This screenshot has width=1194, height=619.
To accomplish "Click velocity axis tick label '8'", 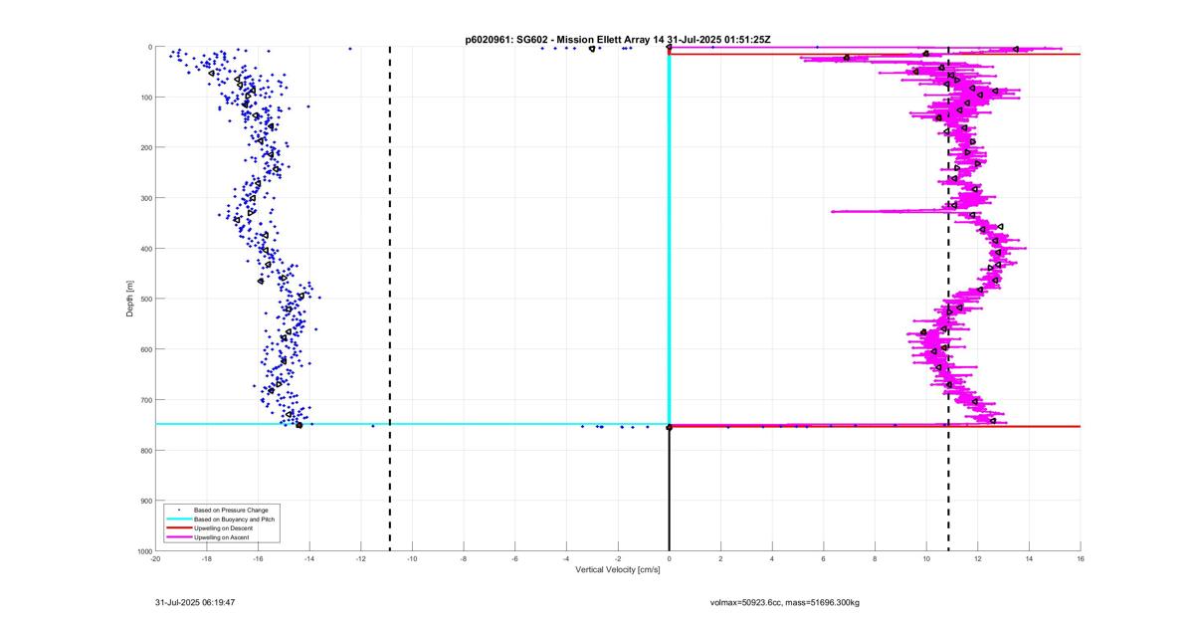I will point(876,558).
